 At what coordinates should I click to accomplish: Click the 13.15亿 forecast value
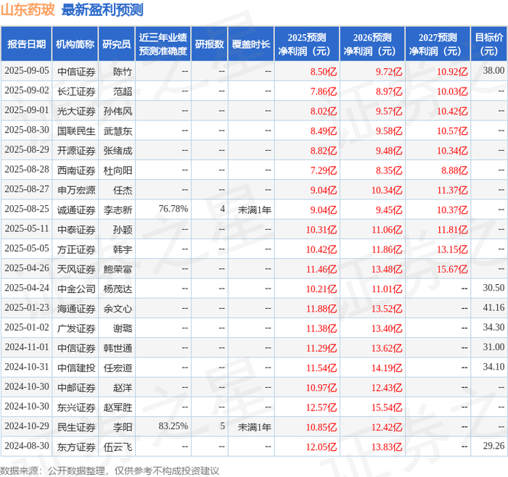(x=452, y=249)
